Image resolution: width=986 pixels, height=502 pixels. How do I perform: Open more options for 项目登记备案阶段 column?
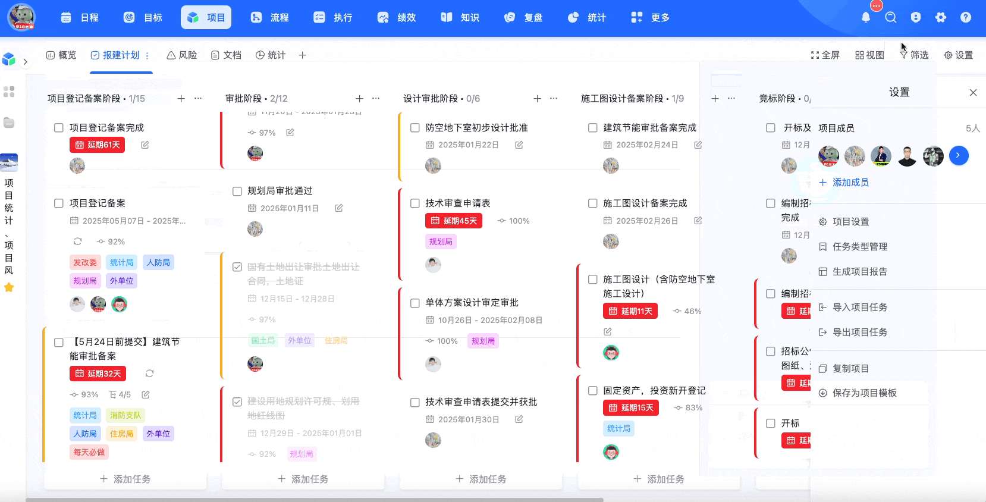198,99
